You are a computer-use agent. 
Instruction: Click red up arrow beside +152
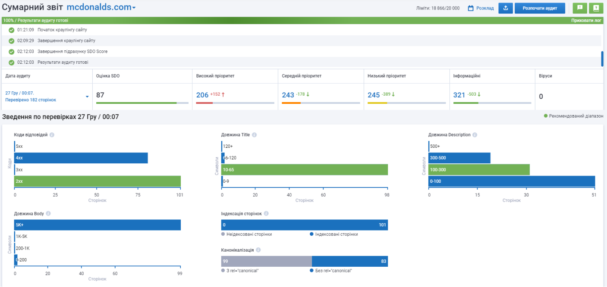coord(223,95)
